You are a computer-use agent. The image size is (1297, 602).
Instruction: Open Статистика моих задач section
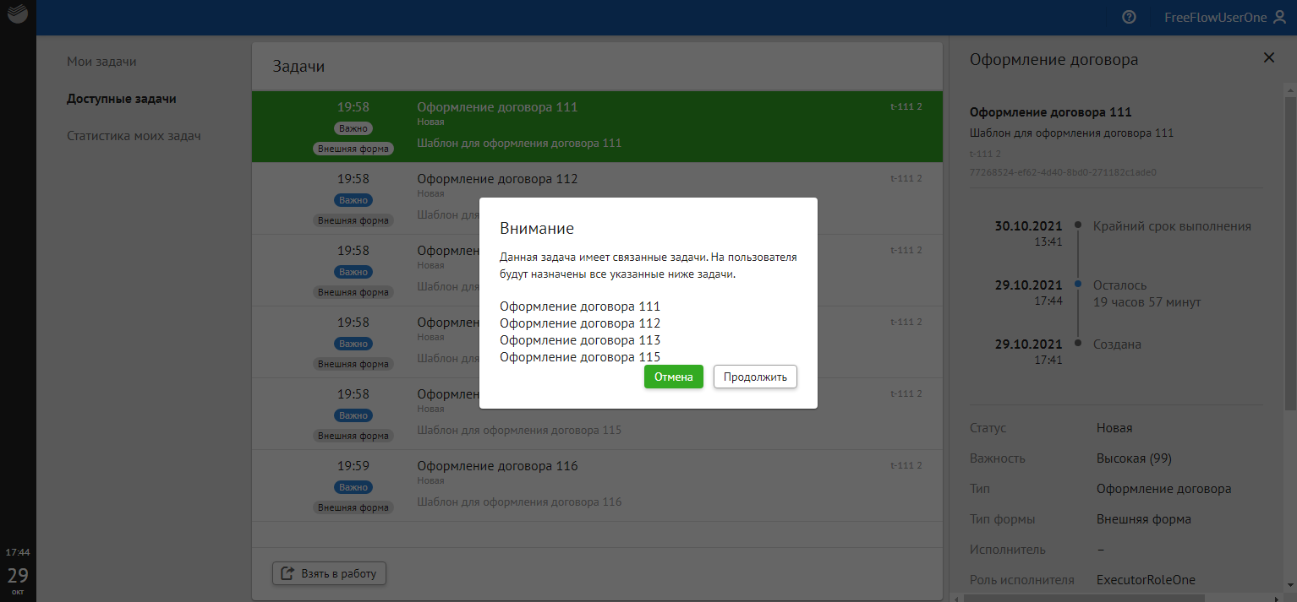(x=134, y=136)
